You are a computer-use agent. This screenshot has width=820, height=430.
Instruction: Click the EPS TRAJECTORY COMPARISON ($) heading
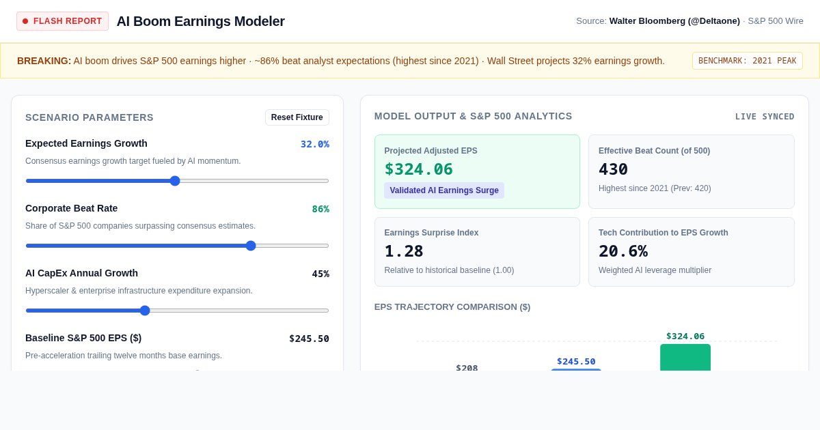[x=452, y=307]
